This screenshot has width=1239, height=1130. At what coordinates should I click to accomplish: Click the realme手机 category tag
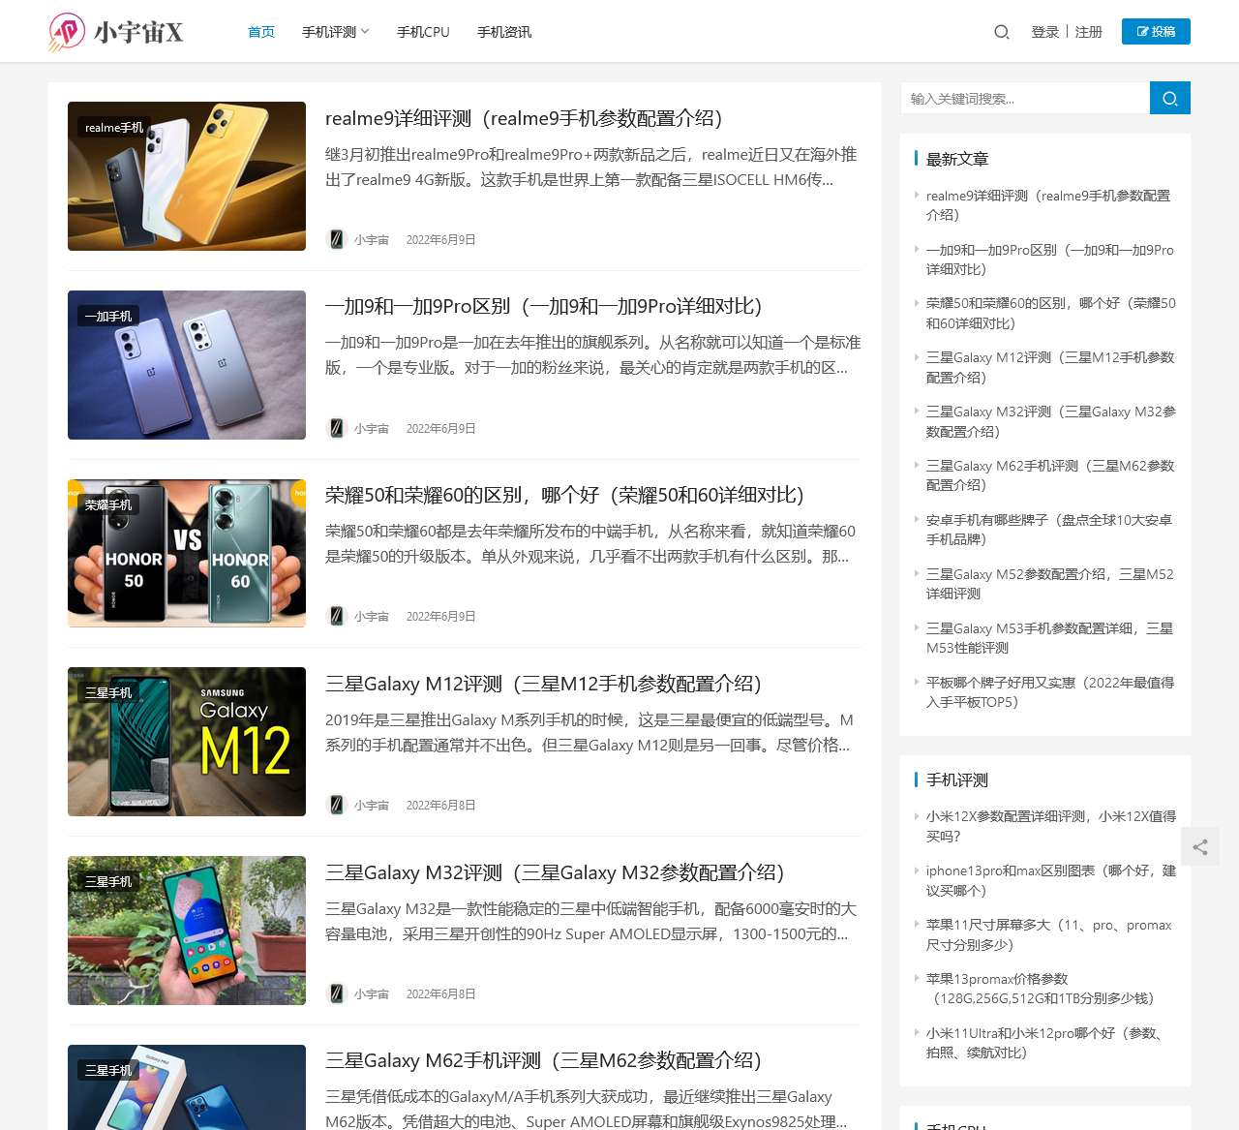[114, 127]
